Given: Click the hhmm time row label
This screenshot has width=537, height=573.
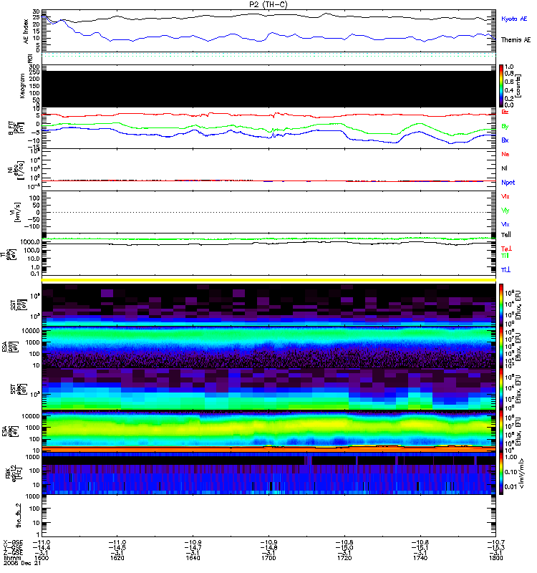Looking at the screenshot, I should tap(11, 558).
